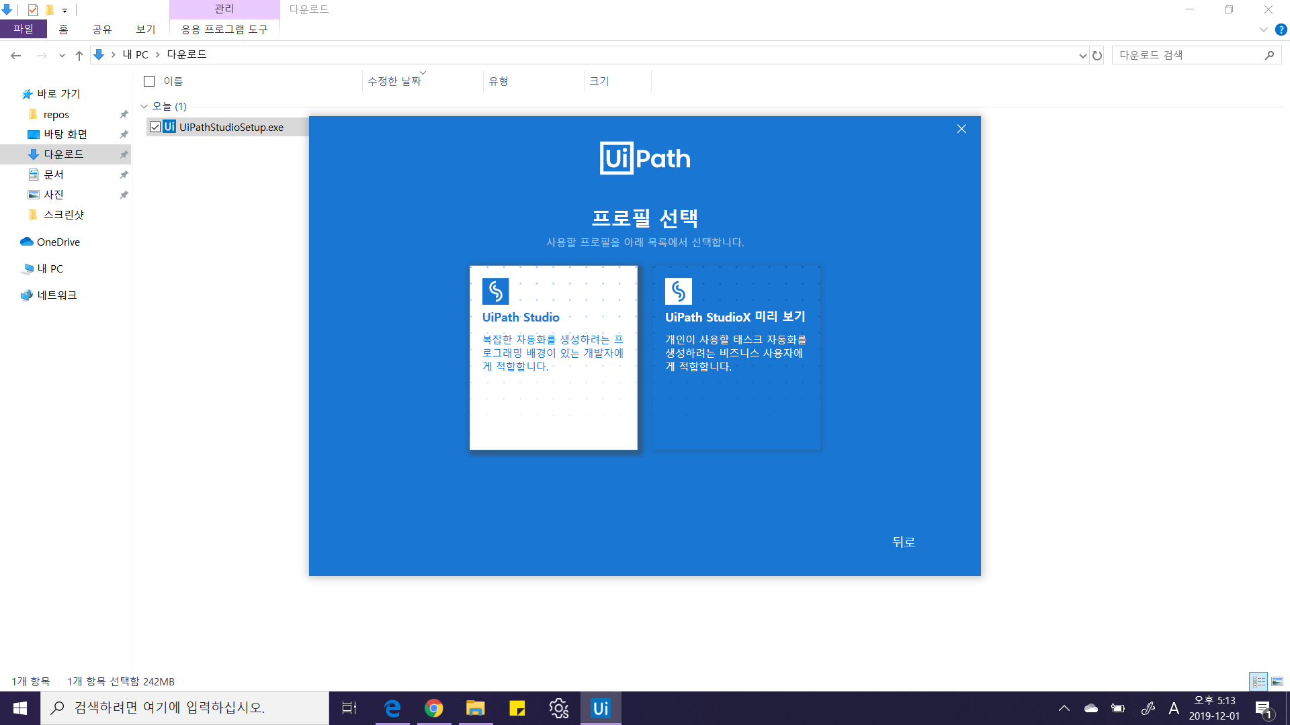The height and width of the screenshot is (725, 1290).
Task: Click the 뒤로 back button
Action: point(903,542)
